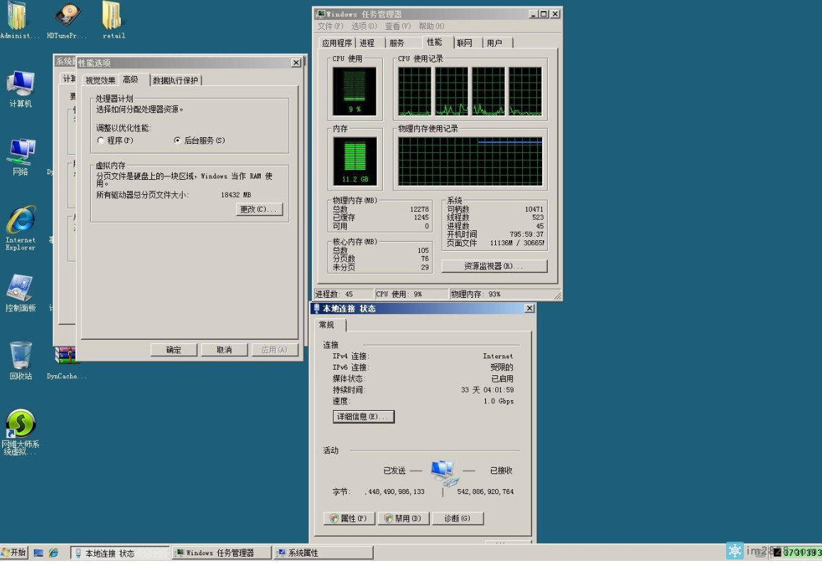822x563 pixels.
Task: Click Internet Explorer quick launch icon in taskbar
Action: [53, 552]
